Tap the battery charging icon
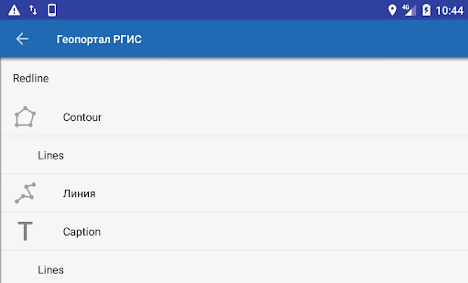Image resolution: width=468 pixels, height=283 pixels. 426,10
